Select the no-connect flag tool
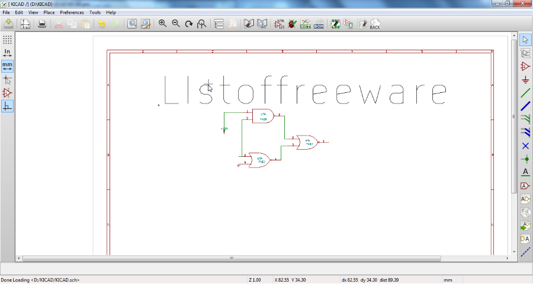 (x=525, y=146)
